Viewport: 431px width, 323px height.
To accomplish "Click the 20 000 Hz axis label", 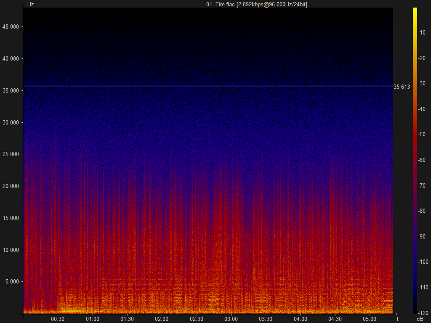I will click(11, 186).
